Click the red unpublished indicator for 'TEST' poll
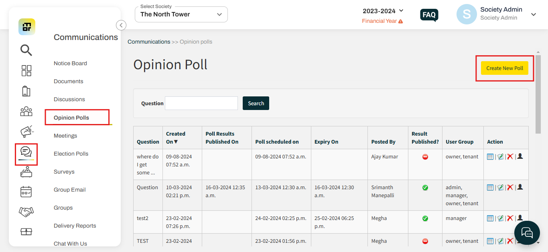This screenshot has width=548, height=252. 425,240
